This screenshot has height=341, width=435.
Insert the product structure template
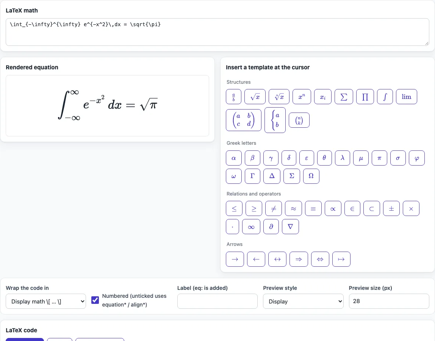365,97
